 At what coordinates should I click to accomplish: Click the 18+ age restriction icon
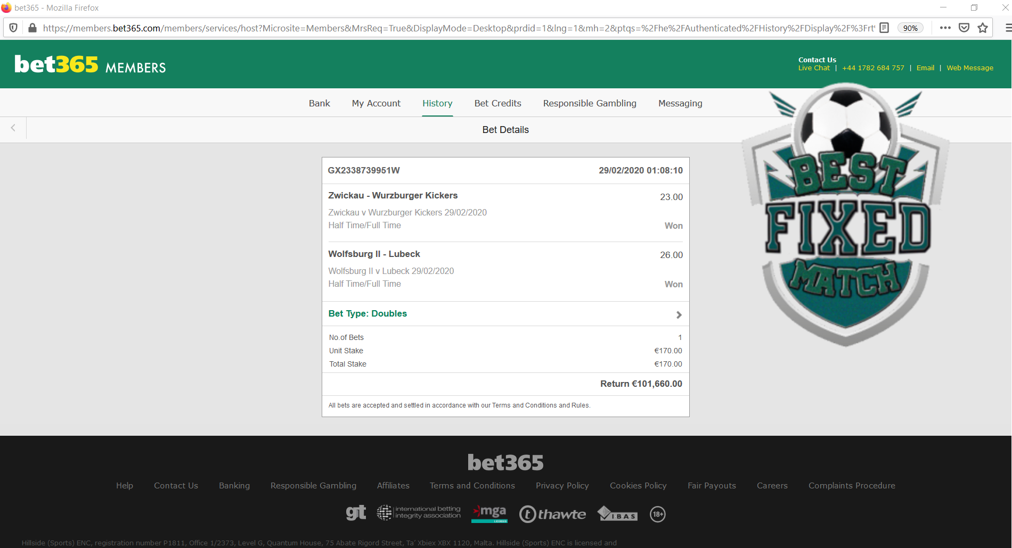(x=658, y=514)
